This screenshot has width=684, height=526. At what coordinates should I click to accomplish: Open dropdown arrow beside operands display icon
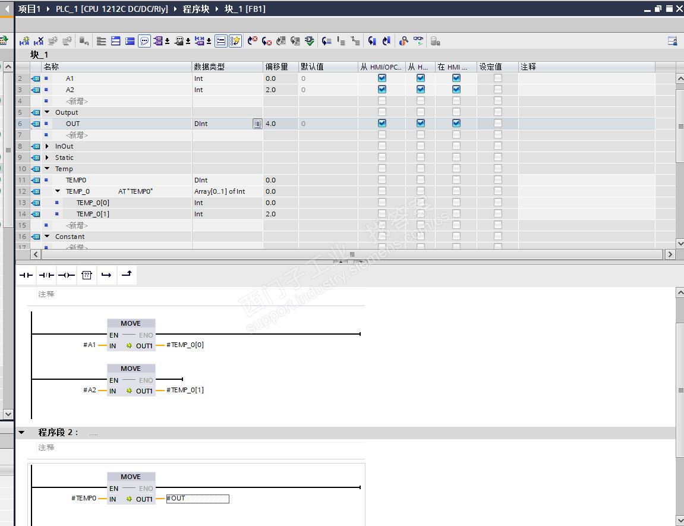point(167,42)
